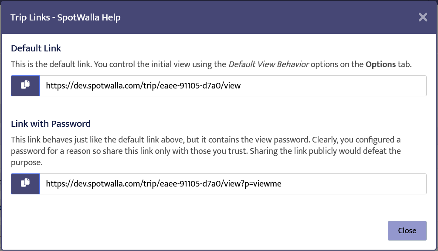This screenshot has width=438, height=251.
Task: Copy the link with password
Action: (x=25, y=183)
